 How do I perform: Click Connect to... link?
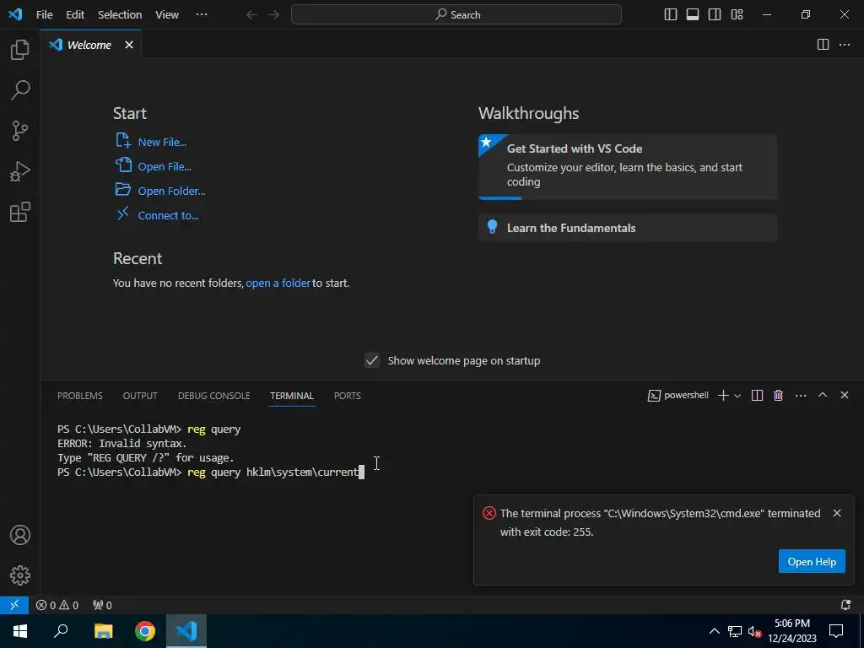(168, 215)
